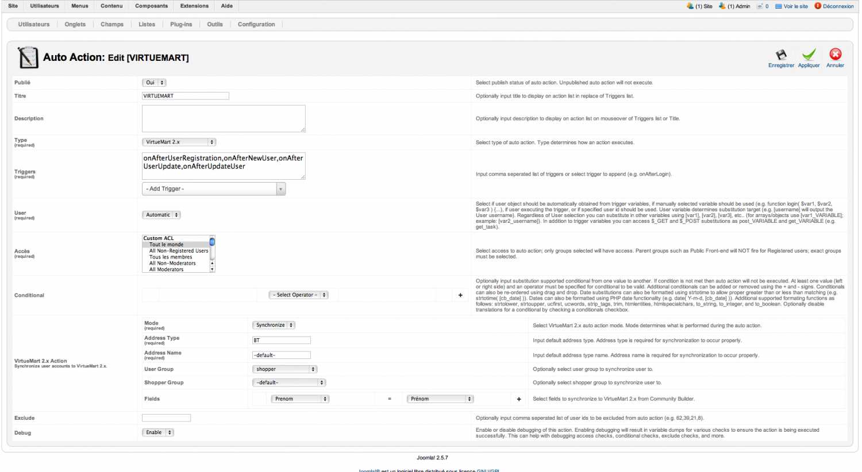This screenshot has width=862, height=472.
Task: Go to the Onglets submenu tab
Action: point(75,25)
